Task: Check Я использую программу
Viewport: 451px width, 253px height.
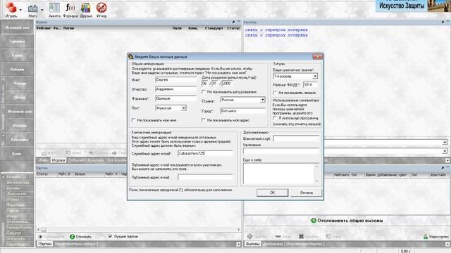Action: coord(275,118)
